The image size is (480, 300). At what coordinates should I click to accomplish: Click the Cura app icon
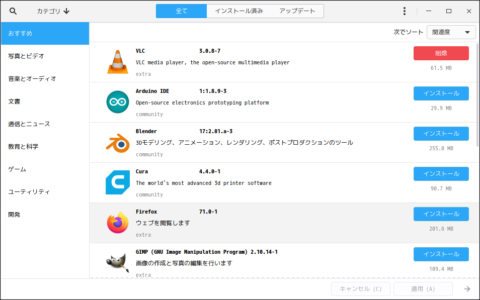118,182
